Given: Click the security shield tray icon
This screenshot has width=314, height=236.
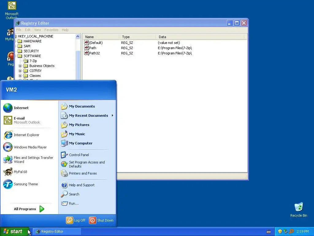Looking at the screenshot, I should coord(280,231).
